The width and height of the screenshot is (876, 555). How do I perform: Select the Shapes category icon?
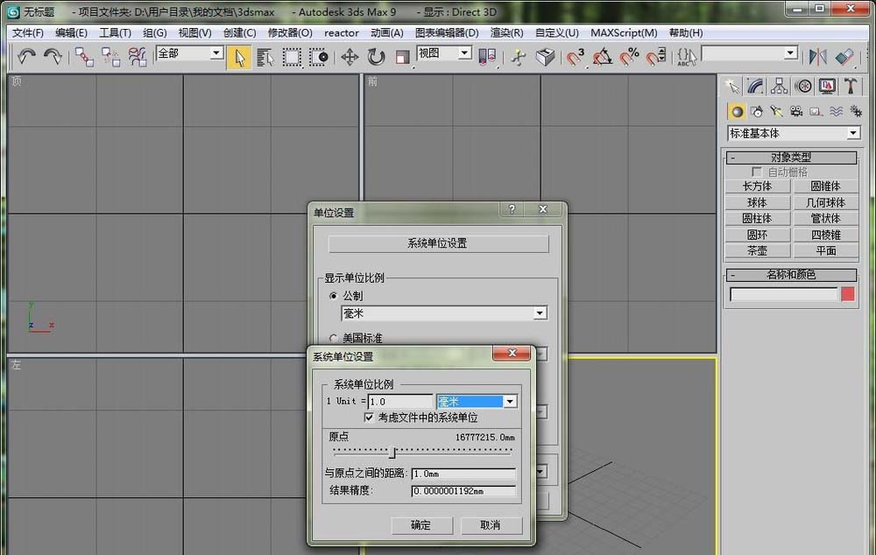(x=757, y=112)
